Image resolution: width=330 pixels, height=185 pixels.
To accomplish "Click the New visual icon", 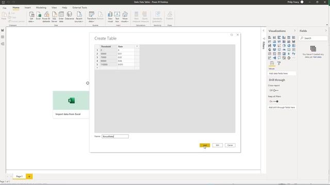I will [x=110, y=17].
